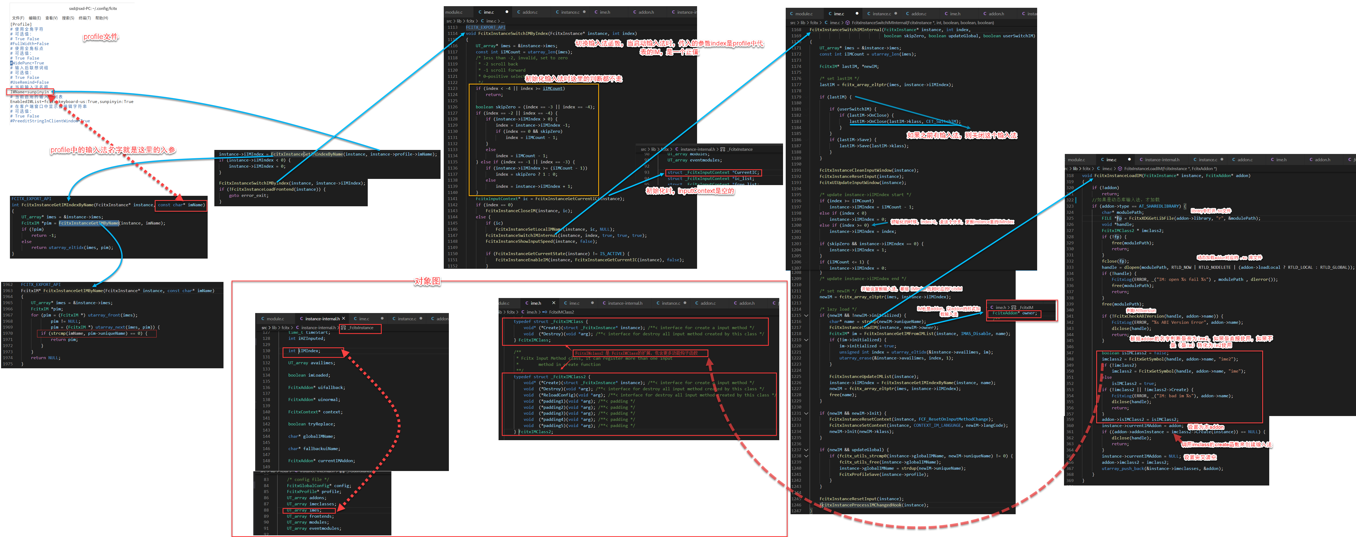
Task: Open the 搜索(S) terminal menu
Action: tap(68, 18)
